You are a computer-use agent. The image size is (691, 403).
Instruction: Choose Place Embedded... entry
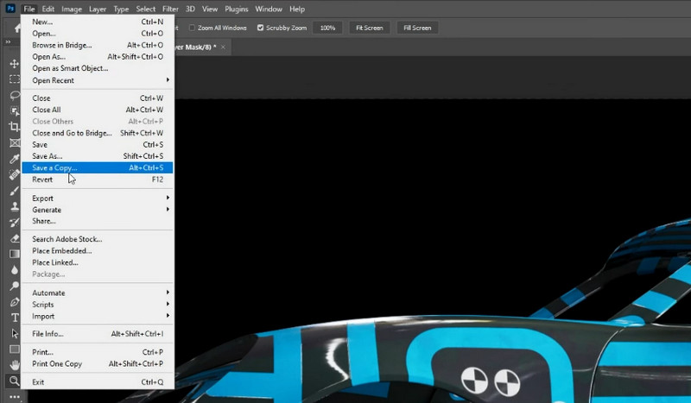click(98, 250)
